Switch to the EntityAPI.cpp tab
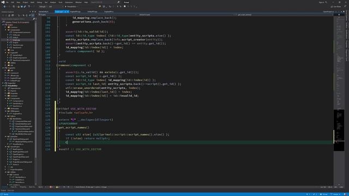The width and height of the screenshot is (349, 196). [x=92, y=11]
